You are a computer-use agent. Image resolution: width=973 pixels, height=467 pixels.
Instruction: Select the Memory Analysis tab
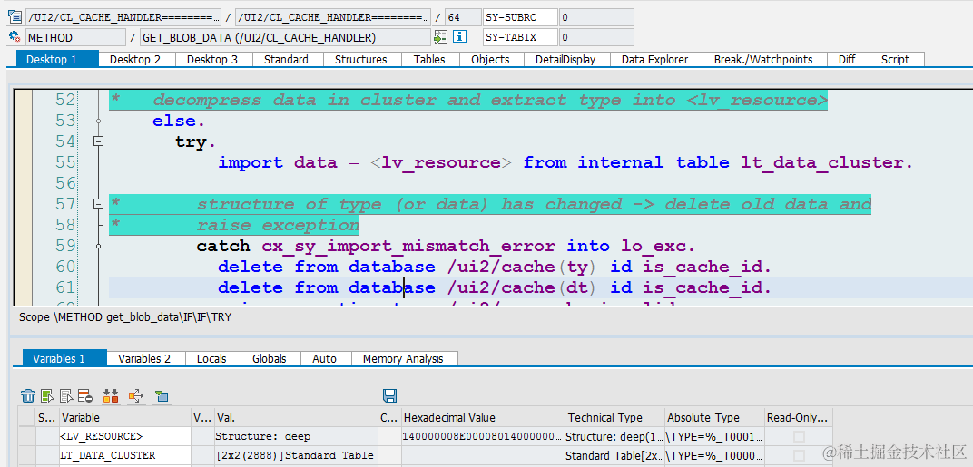click(405, 358)
